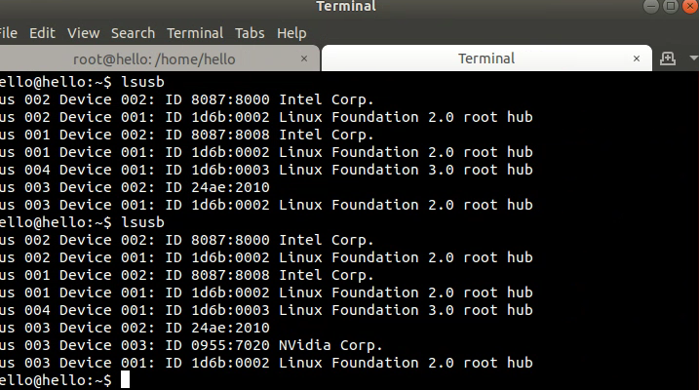Click the cursor at the last prompt
Screen dimensions: 699x390
[x=125, y=380]
